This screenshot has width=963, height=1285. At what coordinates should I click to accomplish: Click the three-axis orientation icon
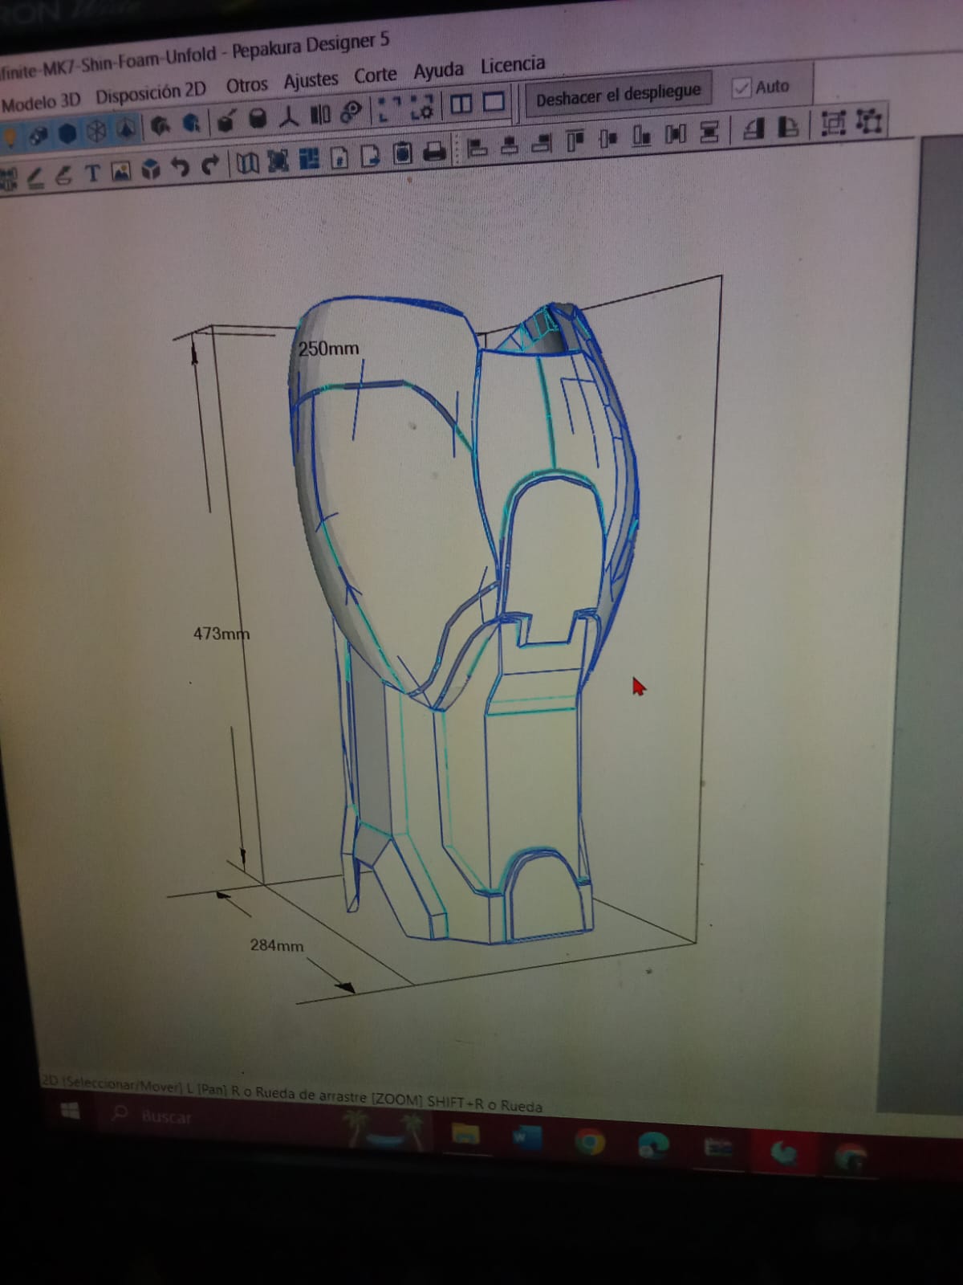tap(289, 117)
